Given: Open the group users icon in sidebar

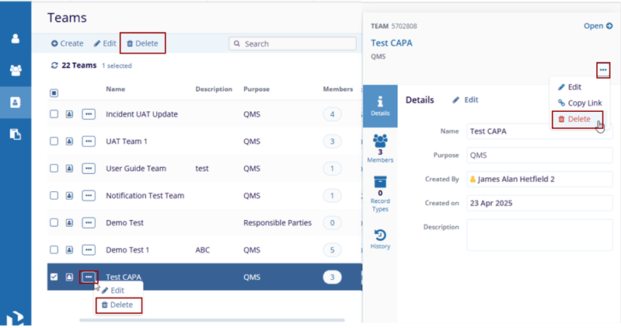Looking at the screenshot, I should click(15, 71).
